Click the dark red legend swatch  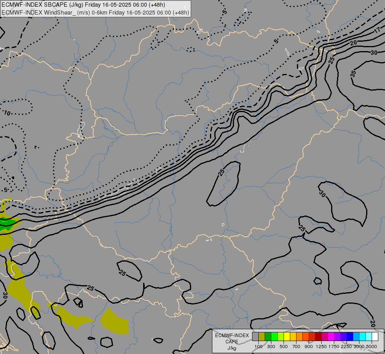(x=319, y=337)
